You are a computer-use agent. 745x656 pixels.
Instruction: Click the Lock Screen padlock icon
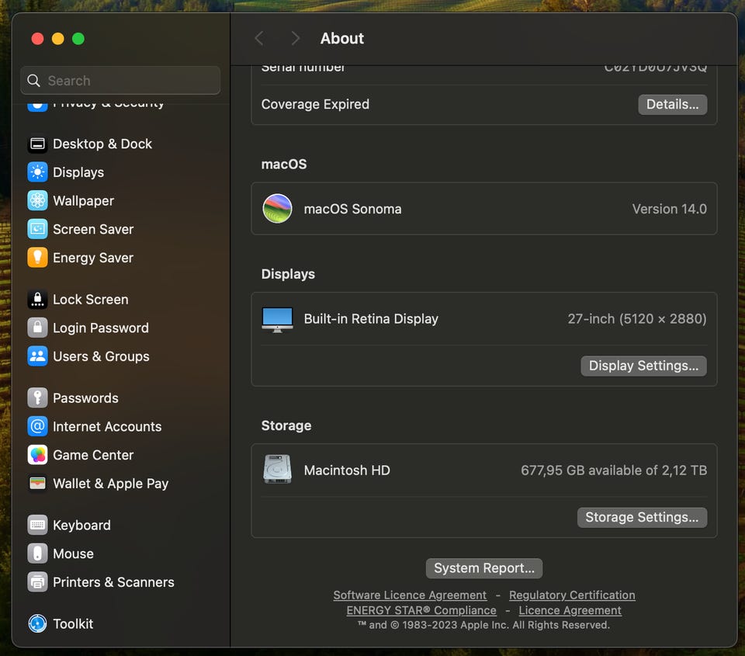coord(37,300)
